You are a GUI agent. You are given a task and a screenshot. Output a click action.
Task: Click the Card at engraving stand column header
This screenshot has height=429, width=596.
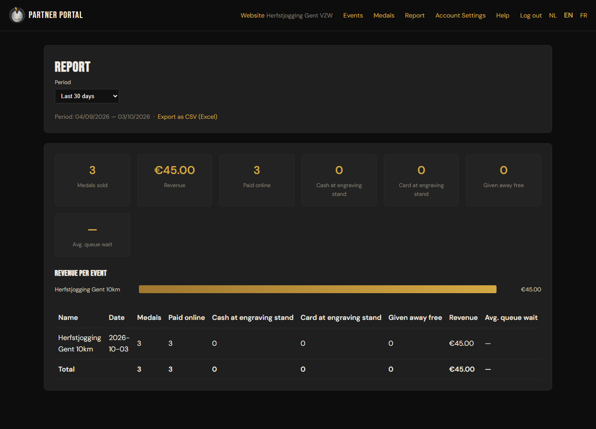(x=341, y=318)
